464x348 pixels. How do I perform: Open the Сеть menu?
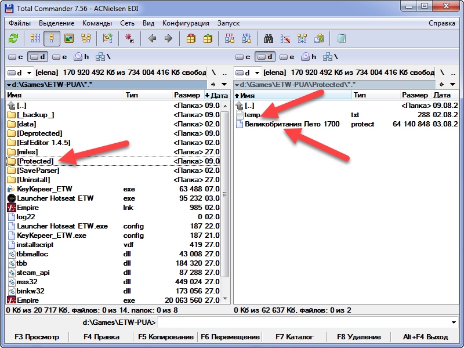click(x=127, y=23)
